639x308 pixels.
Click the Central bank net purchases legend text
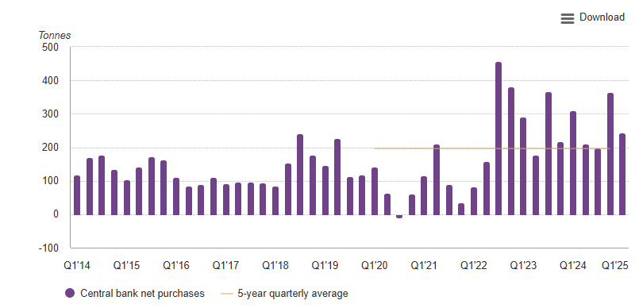pyautogui.click(x=142, y=294)
